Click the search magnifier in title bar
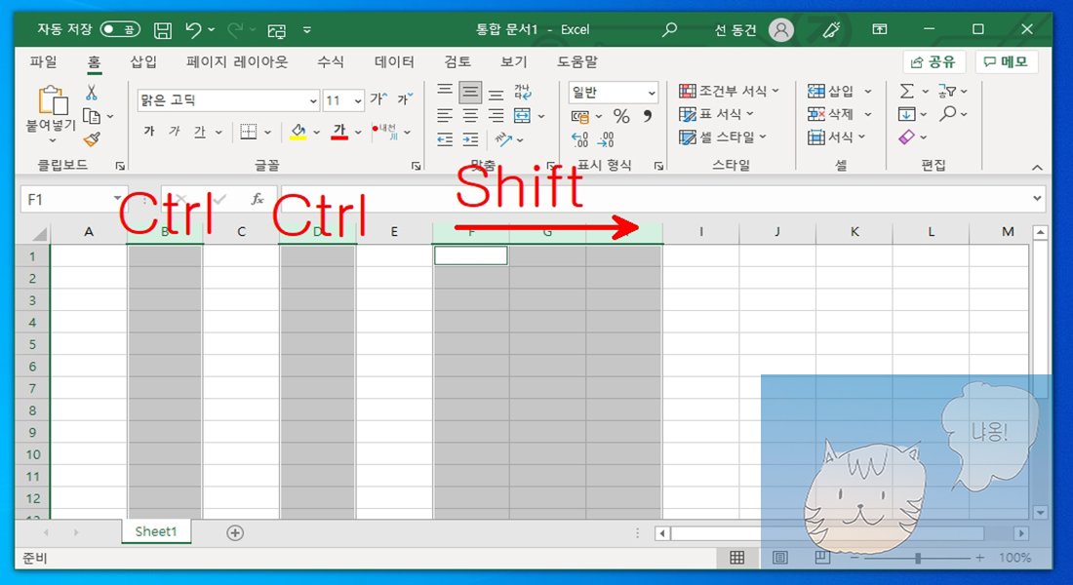This screenshot has height=585, width=1073. click(x=669, y=29)
